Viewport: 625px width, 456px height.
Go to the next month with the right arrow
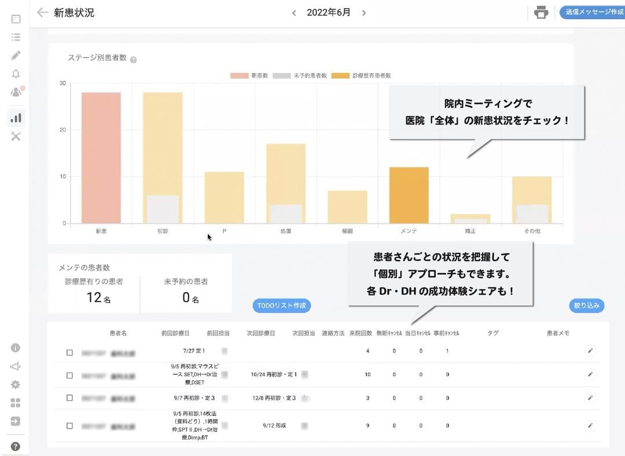pos(364,12)
